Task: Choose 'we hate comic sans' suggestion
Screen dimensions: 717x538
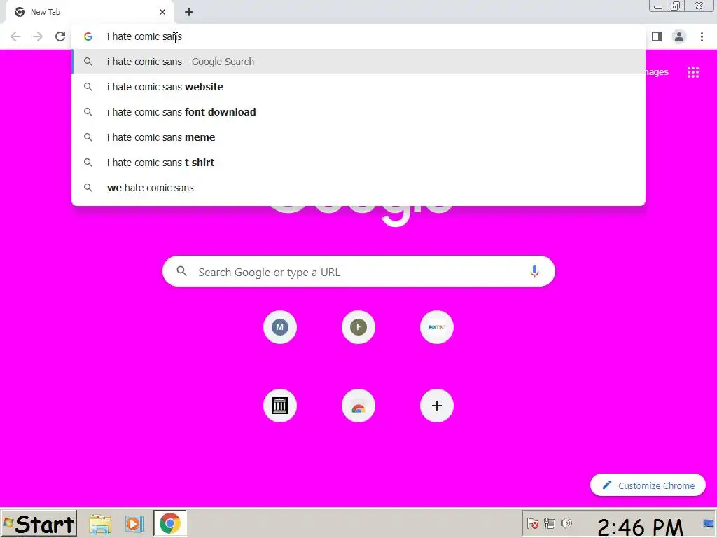Action: click(358, 188)
